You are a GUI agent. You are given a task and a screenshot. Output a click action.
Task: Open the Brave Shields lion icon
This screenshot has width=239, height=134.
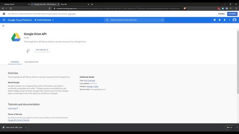[185, 9]
